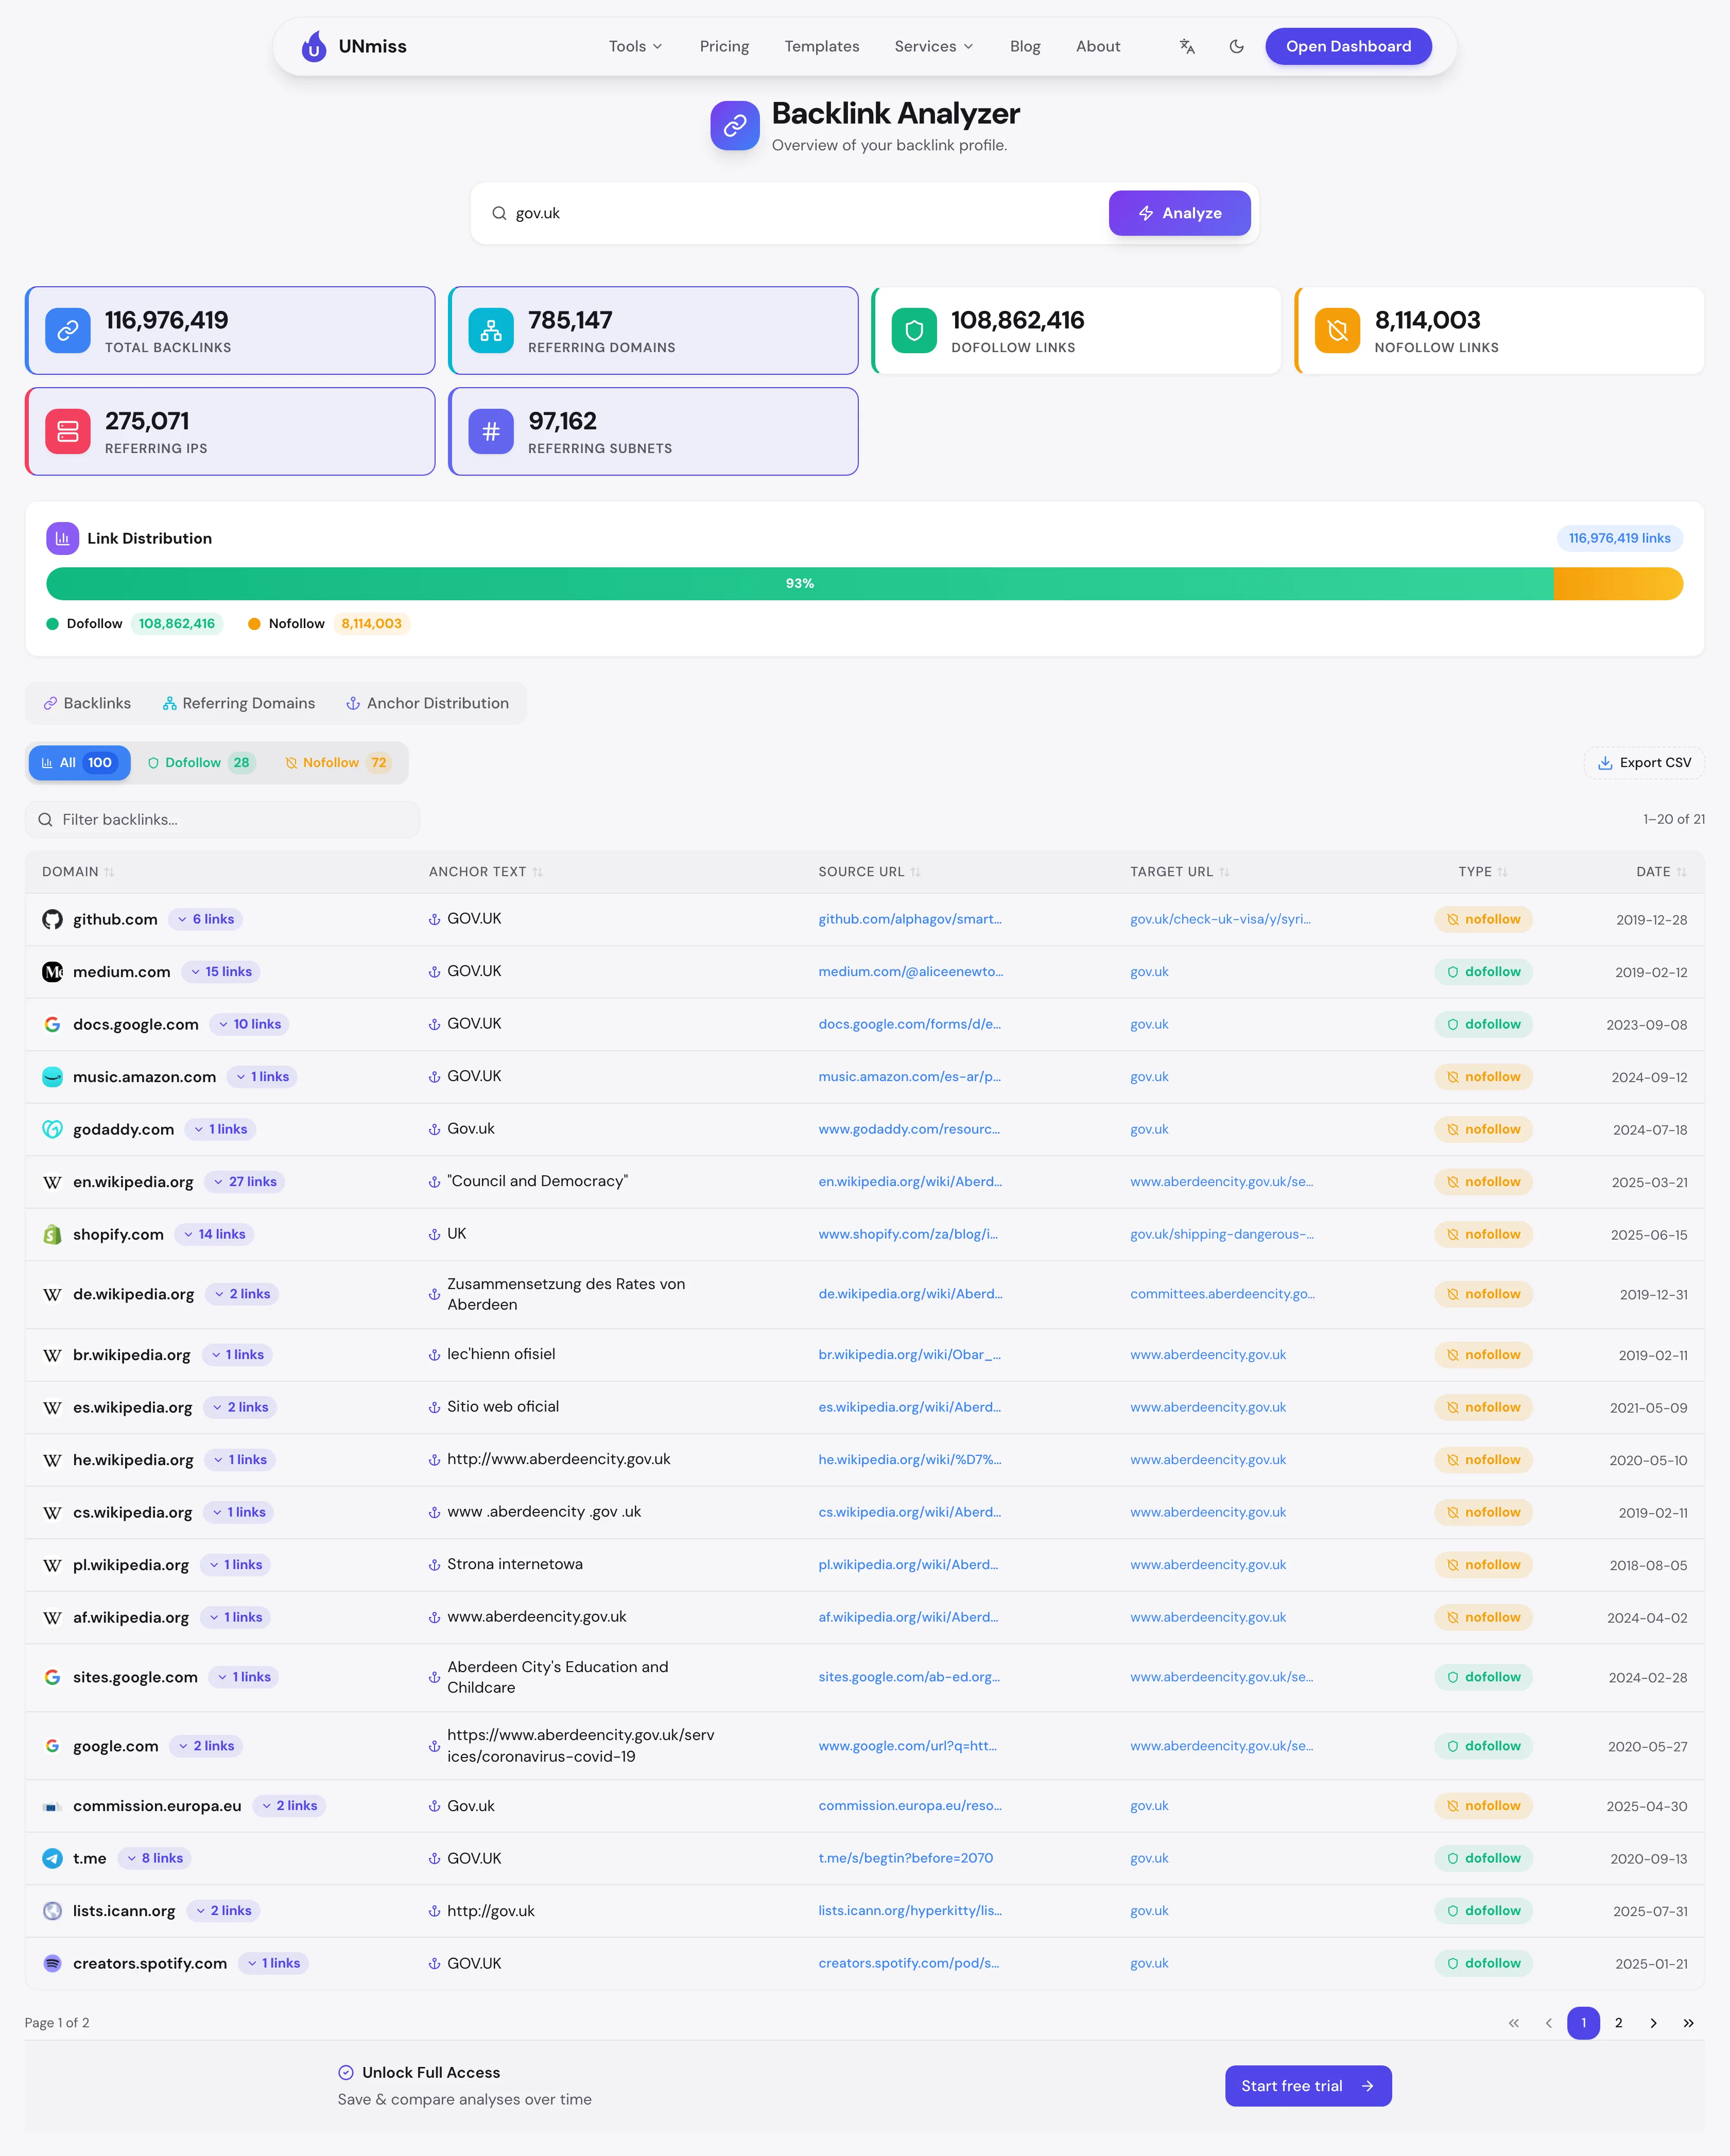Select the Nofollow 72 filter
Viewport: 1730px width, 2156px height.
[337, 763]
